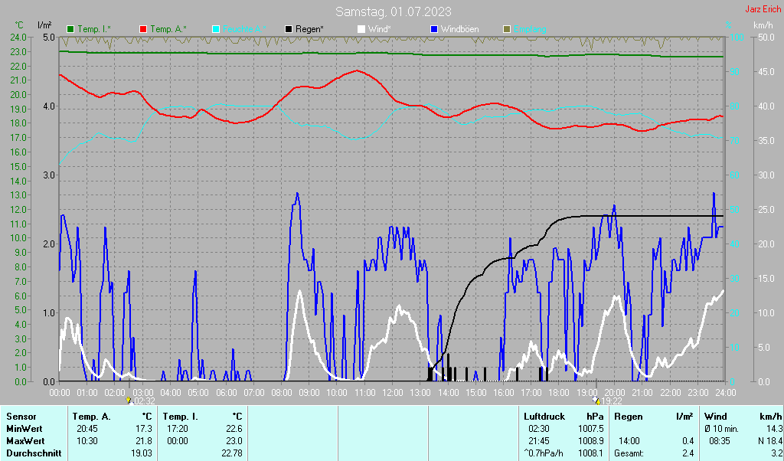Viewport: 784px width, 461px height.
Task: Click the blue Windböen legend swatch
Action: 433,30
